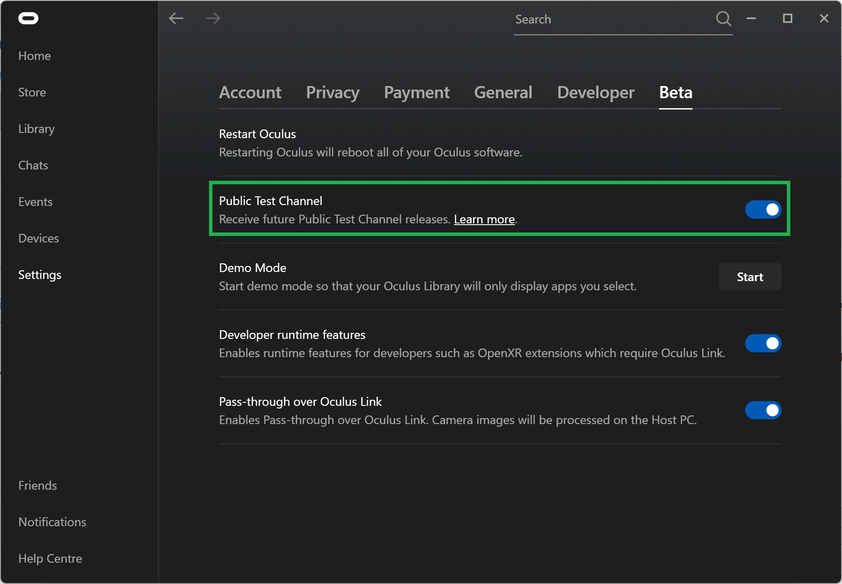The height and width of the screenshot is (584, 842).
Task: Navigate back using the back arrow
Action: [176, 19]
